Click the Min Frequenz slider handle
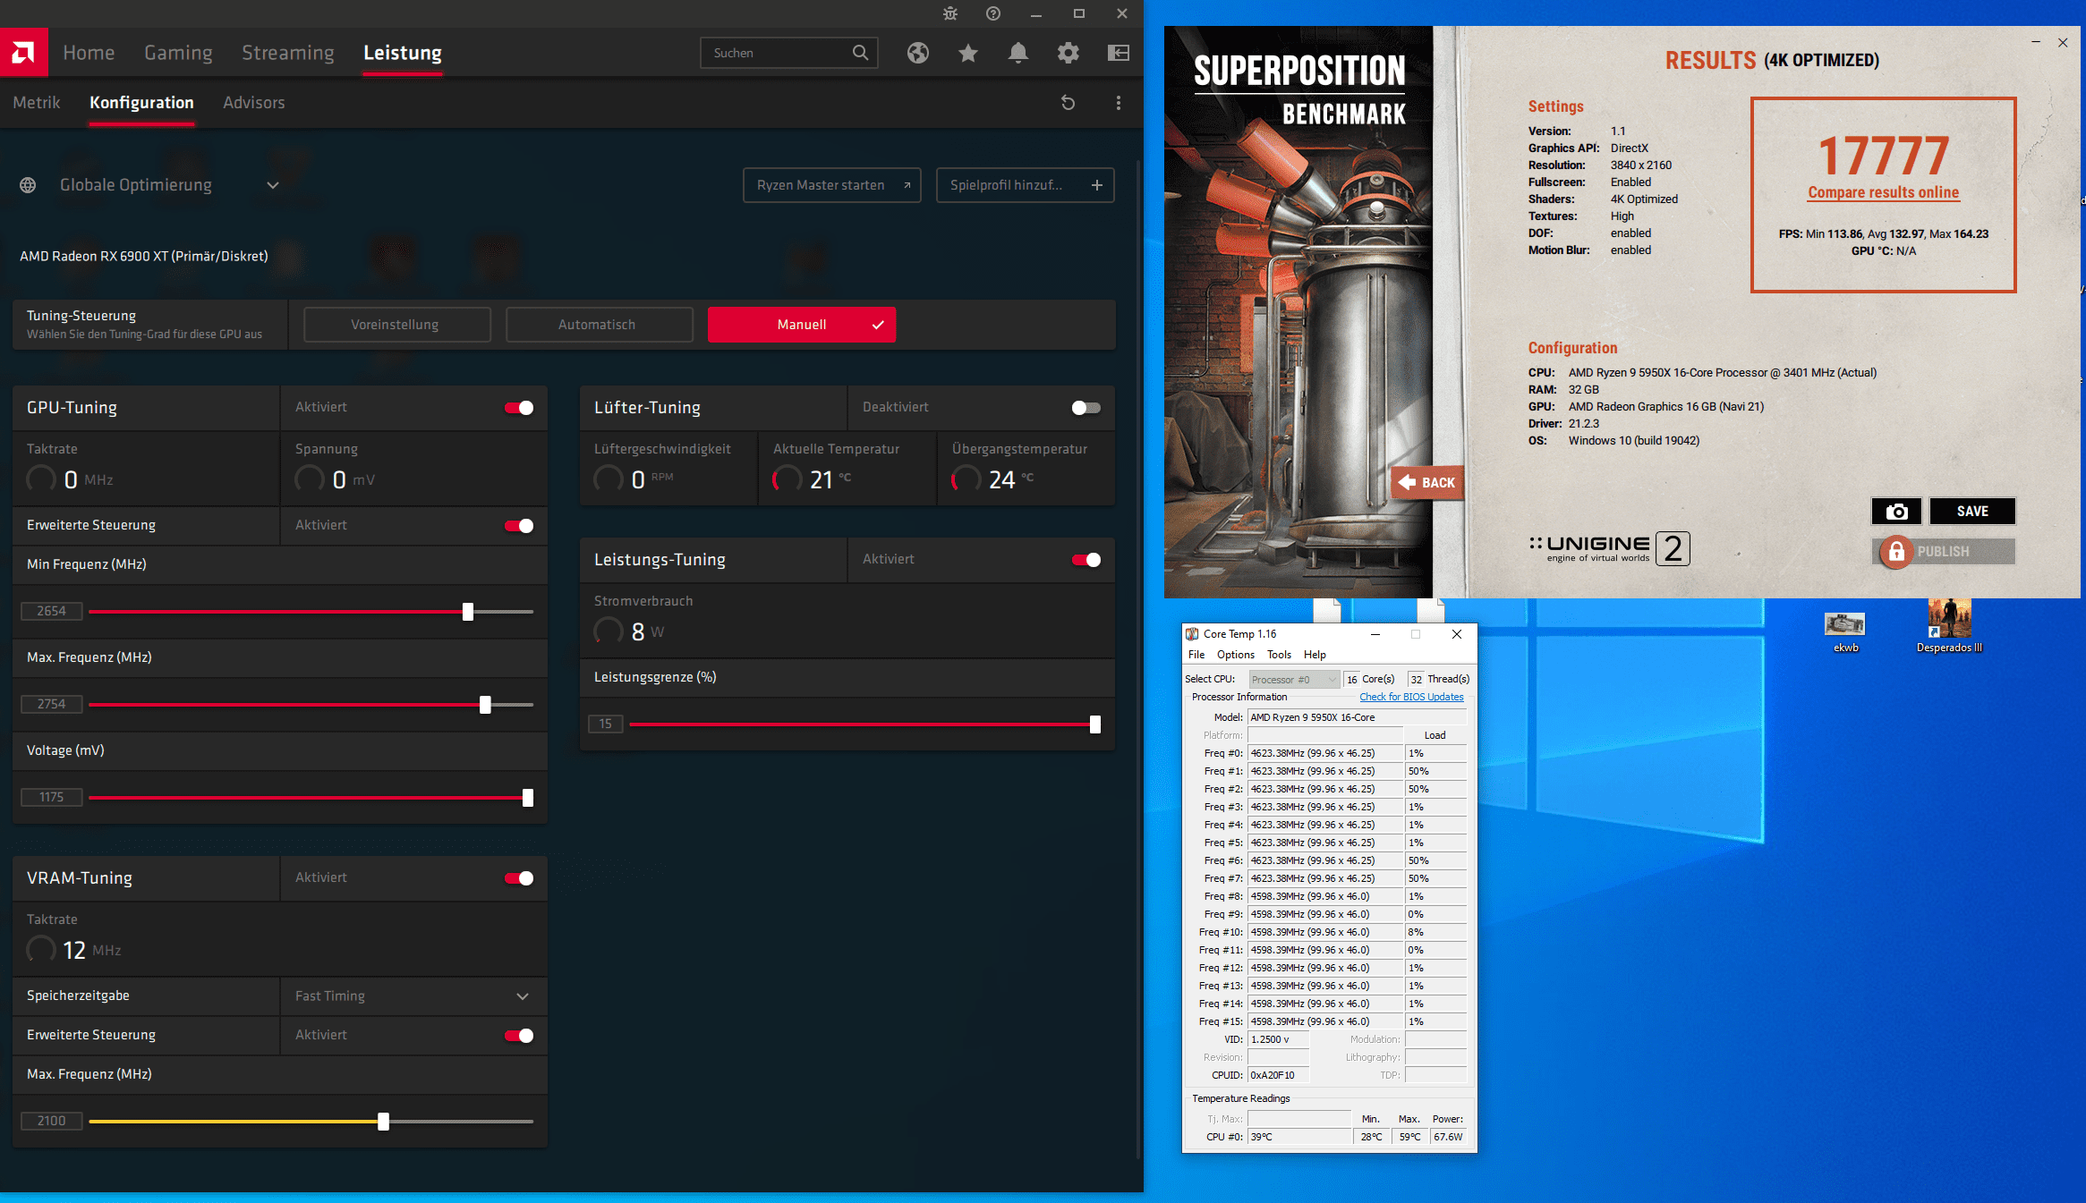 (x=468, y=612)
